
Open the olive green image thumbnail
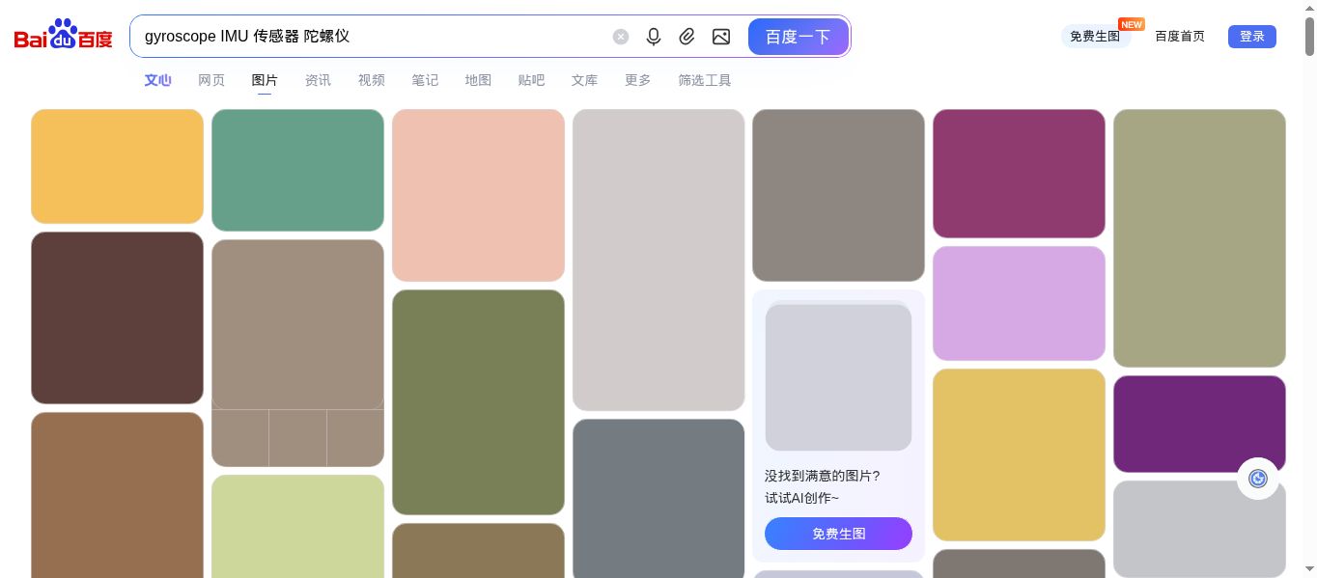478,401
